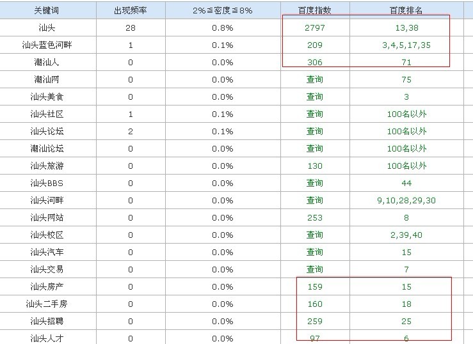This screenshot has height=344, width=473.
Task: Click ranking 100名以外 for 汕头旅游
Action: (x=406, y=166)
